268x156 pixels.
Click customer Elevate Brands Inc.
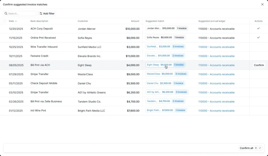[90, 56]
